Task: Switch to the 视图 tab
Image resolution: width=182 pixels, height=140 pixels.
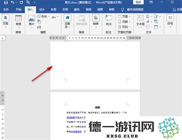Action: (100, 10)
